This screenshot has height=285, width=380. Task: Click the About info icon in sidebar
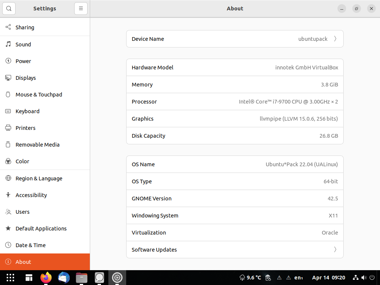click(8, 262)
